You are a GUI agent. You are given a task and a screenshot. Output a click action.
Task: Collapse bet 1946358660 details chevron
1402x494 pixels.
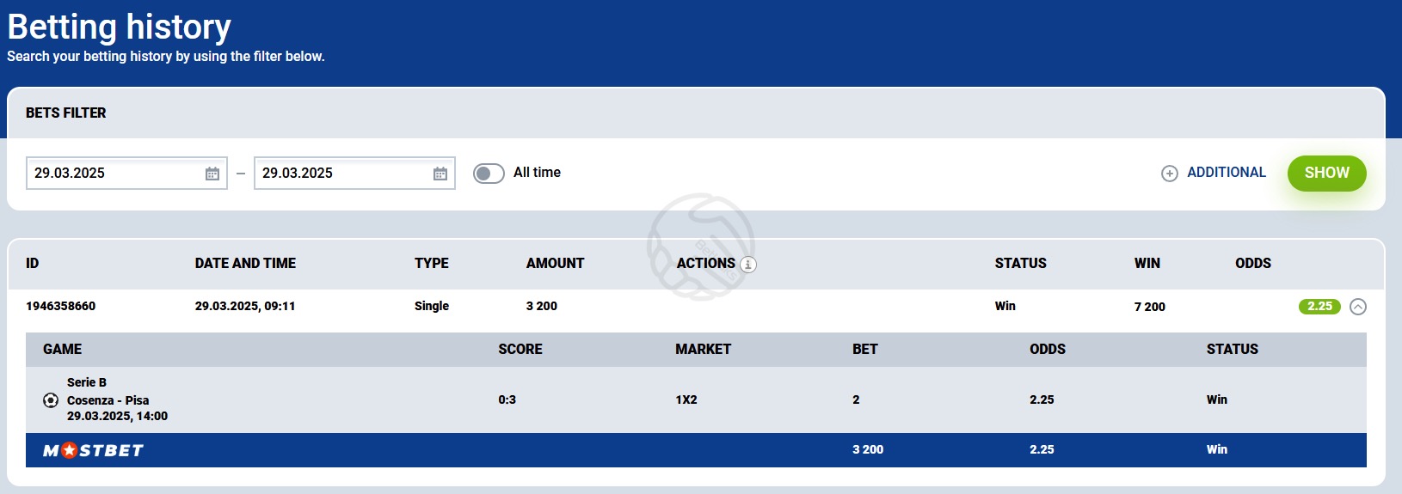(x=1358, y=307)
